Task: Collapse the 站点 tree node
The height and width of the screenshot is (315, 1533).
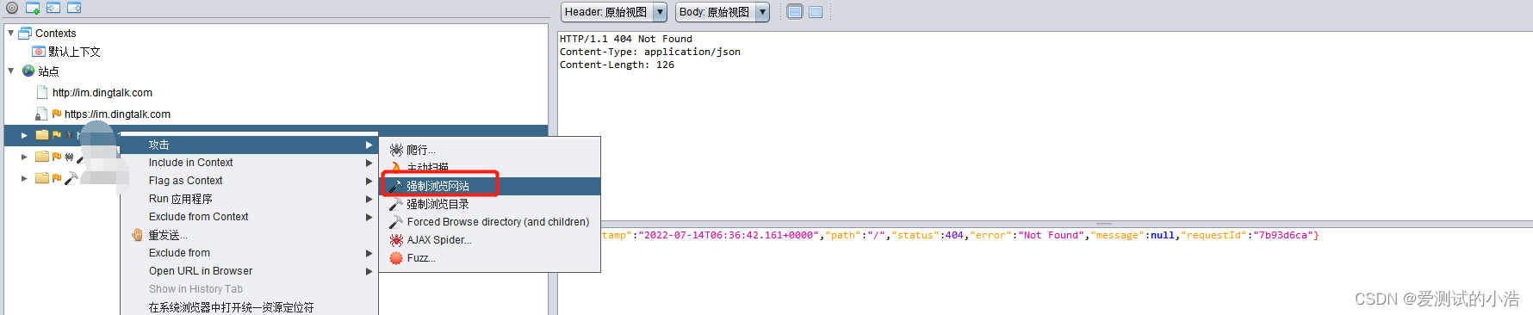Action: pyautogui.click(x=11, y=71)
